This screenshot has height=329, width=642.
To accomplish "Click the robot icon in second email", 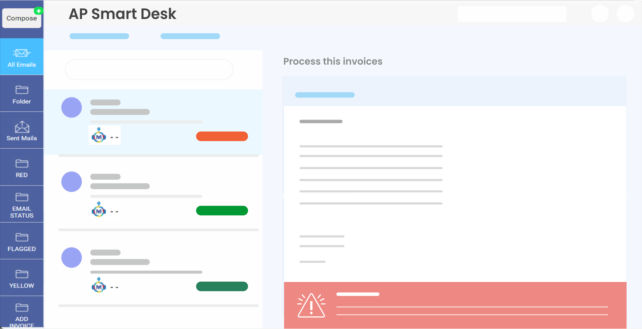I will pyautogui.click(x=99, y=210).
